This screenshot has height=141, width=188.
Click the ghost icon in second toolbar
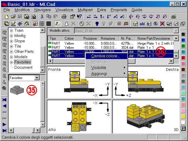click(66, 24)
